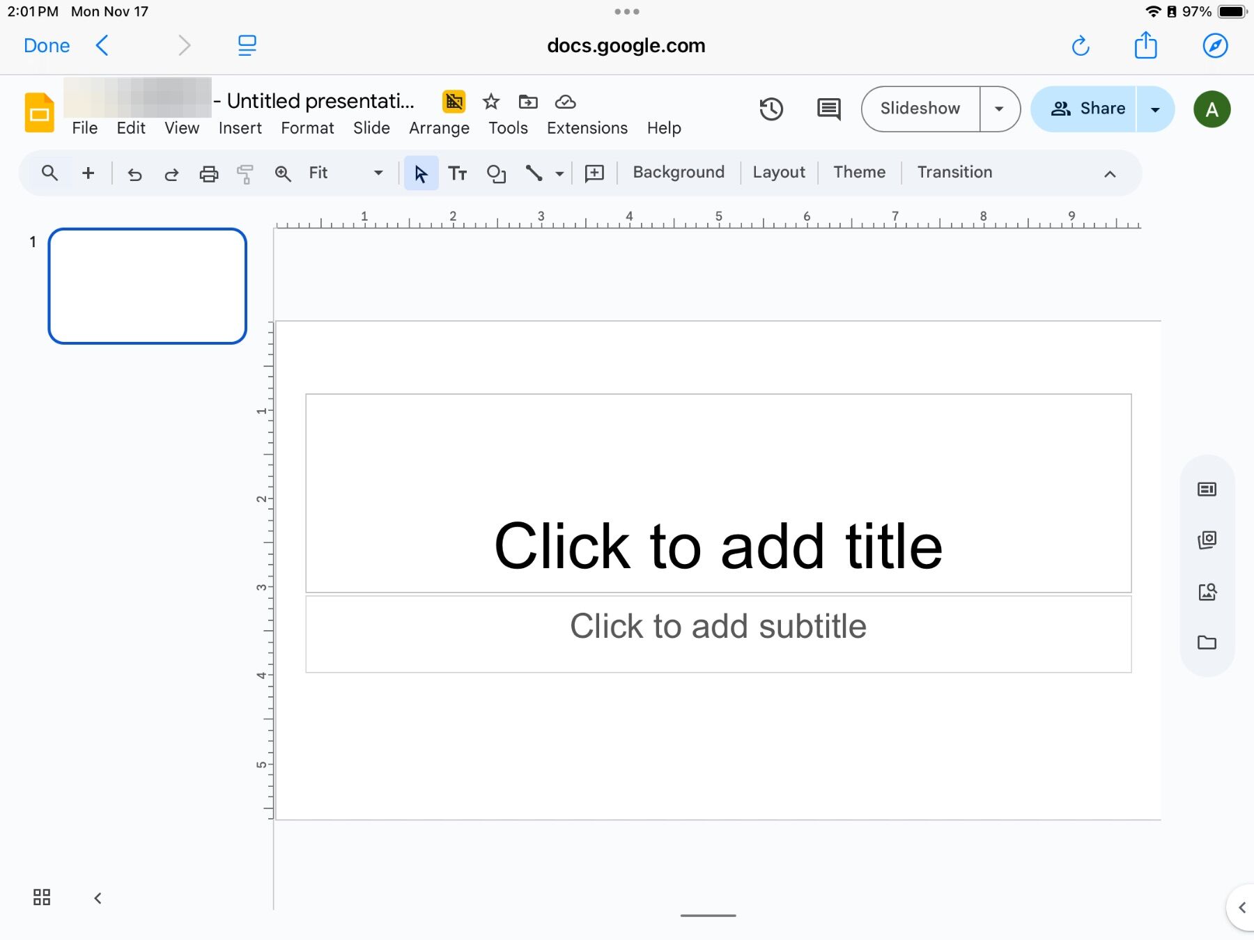1254x940 pixels.
Task: Select the line drawing tool
Action: point(534,173)
